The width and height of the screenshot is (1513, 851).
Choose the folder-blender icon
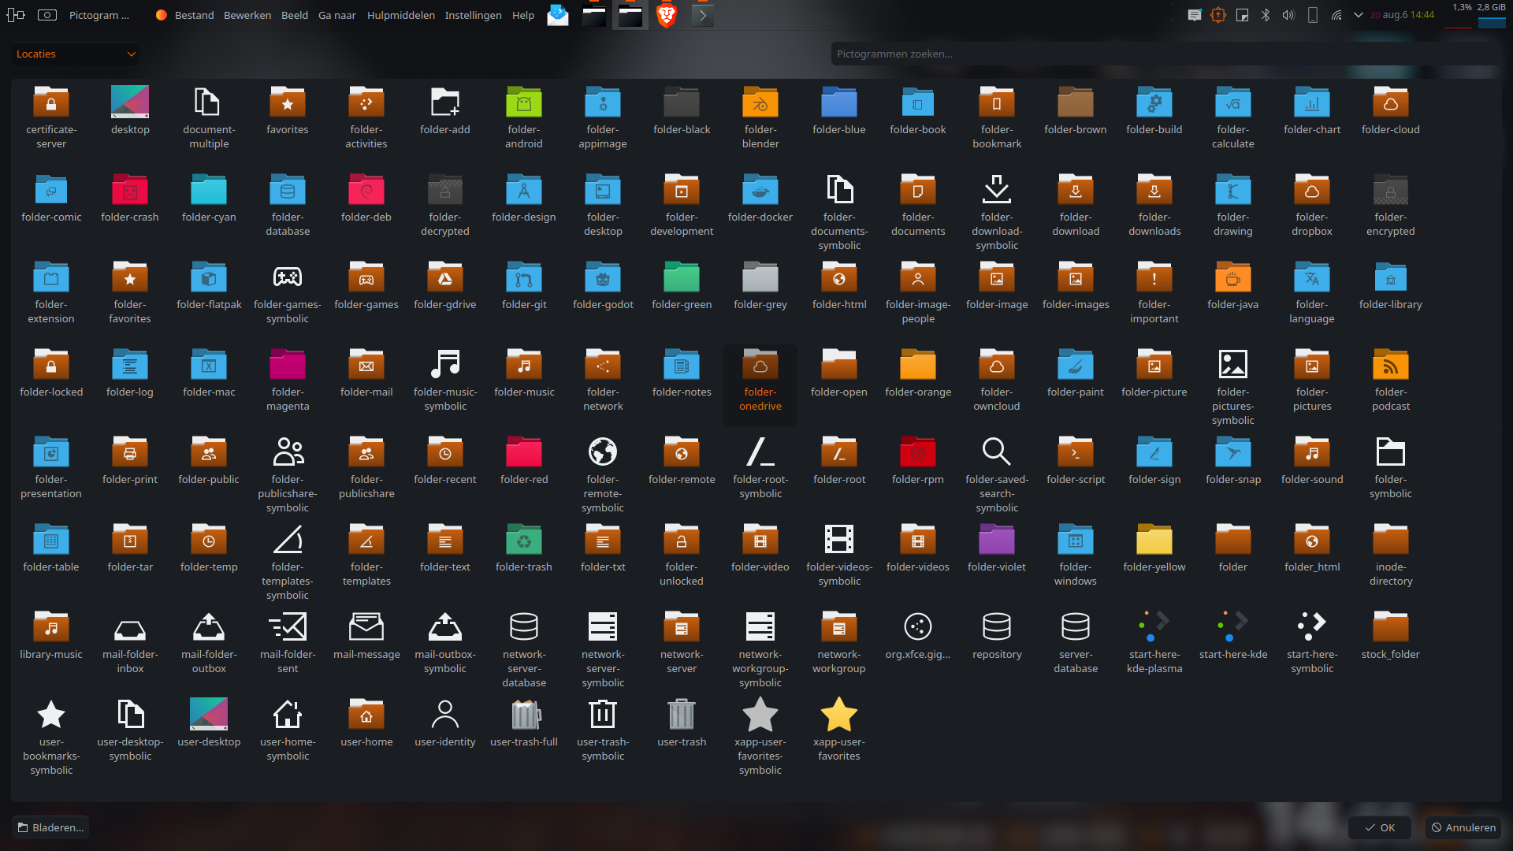[x=760, y=103]
